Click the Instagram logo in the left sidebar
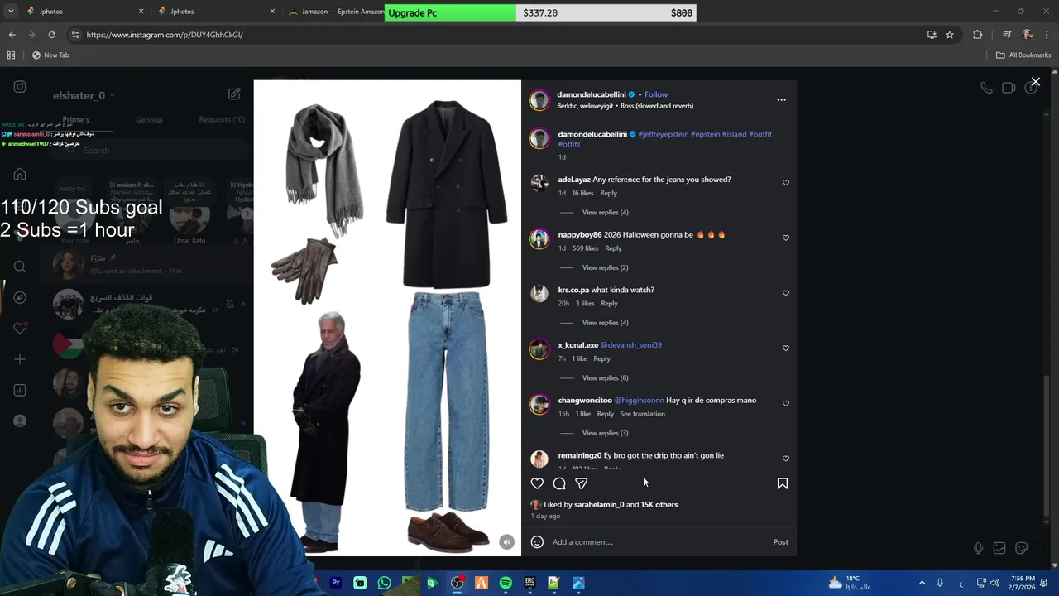The image size is (1059, 596). (20, 87)
